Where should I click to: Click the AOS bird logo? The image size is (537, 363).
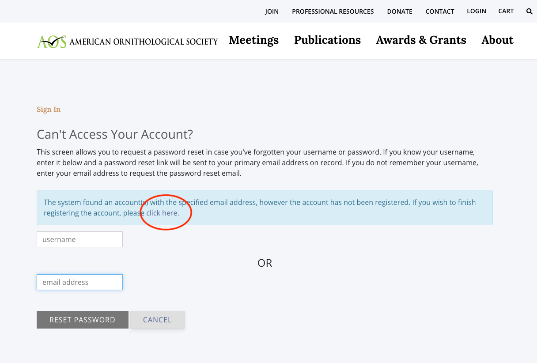(x=52, y=42)
